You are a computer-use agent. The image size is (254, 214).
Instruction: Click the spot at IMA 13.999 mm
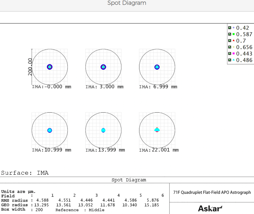pyautogui.click(x=103, y=130)
